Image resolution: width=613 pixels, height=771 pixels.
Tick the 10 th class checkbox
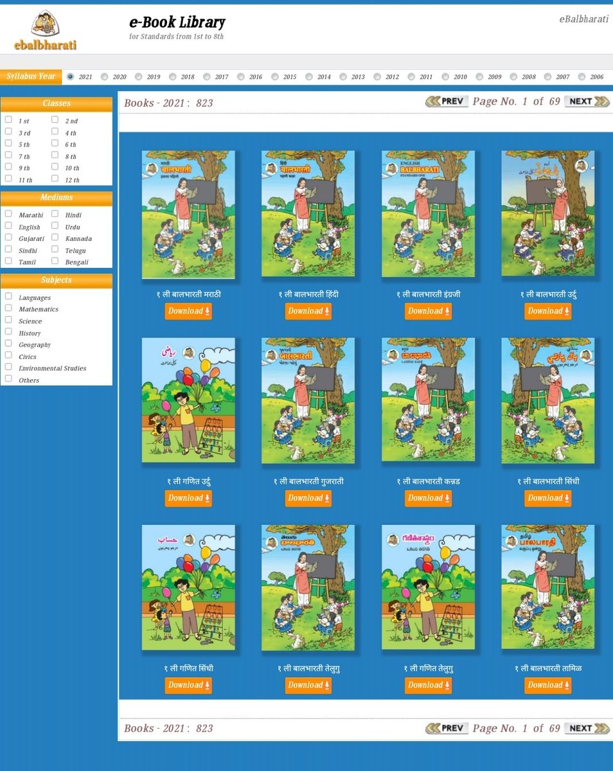(55, 167)
